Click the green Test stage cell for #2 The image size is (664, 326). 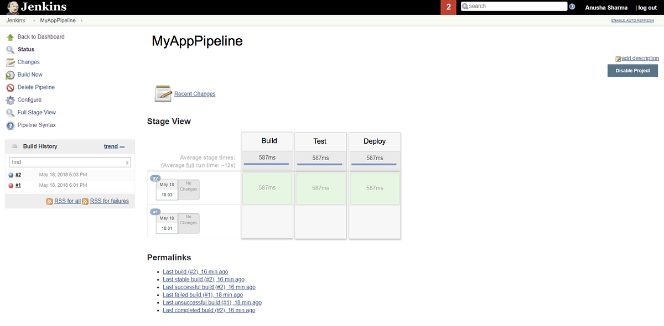(x=320, y=188)
